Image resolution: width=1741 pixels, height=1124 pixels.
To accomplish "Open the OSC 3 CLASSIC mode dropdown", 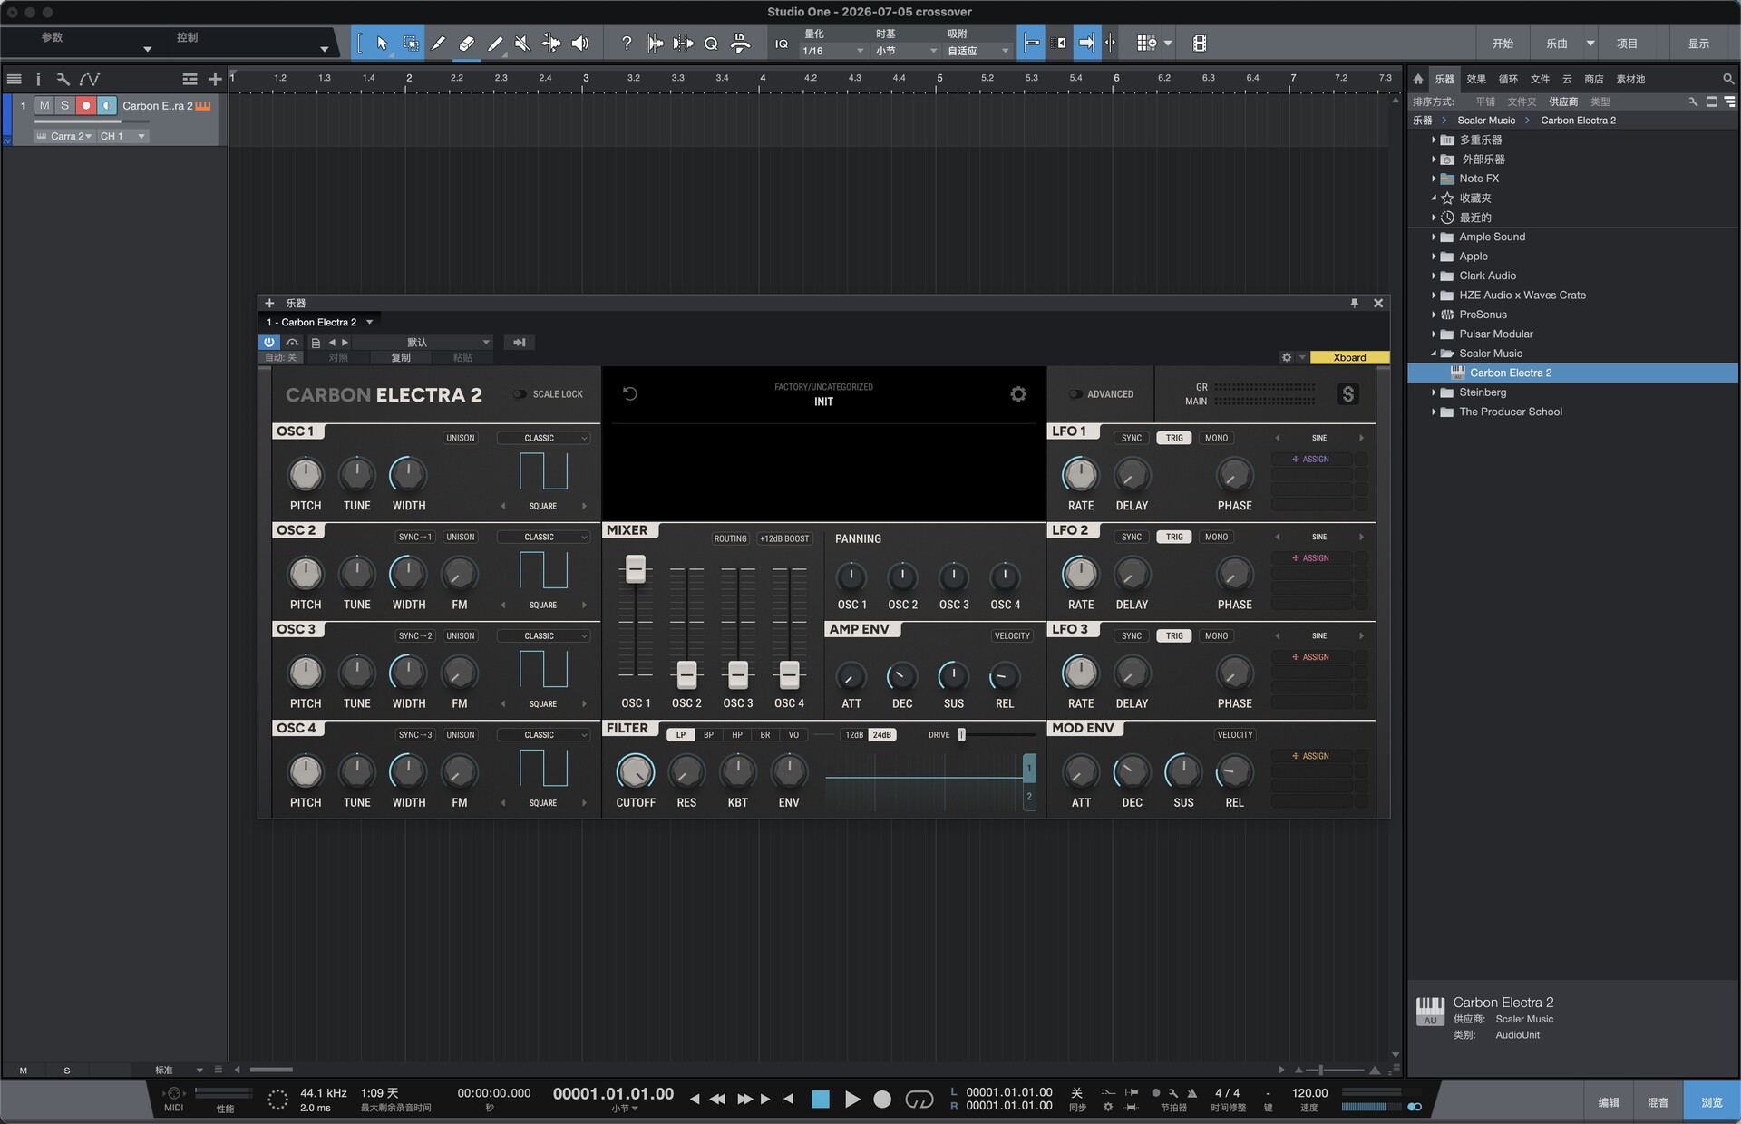I will point(544,636).
